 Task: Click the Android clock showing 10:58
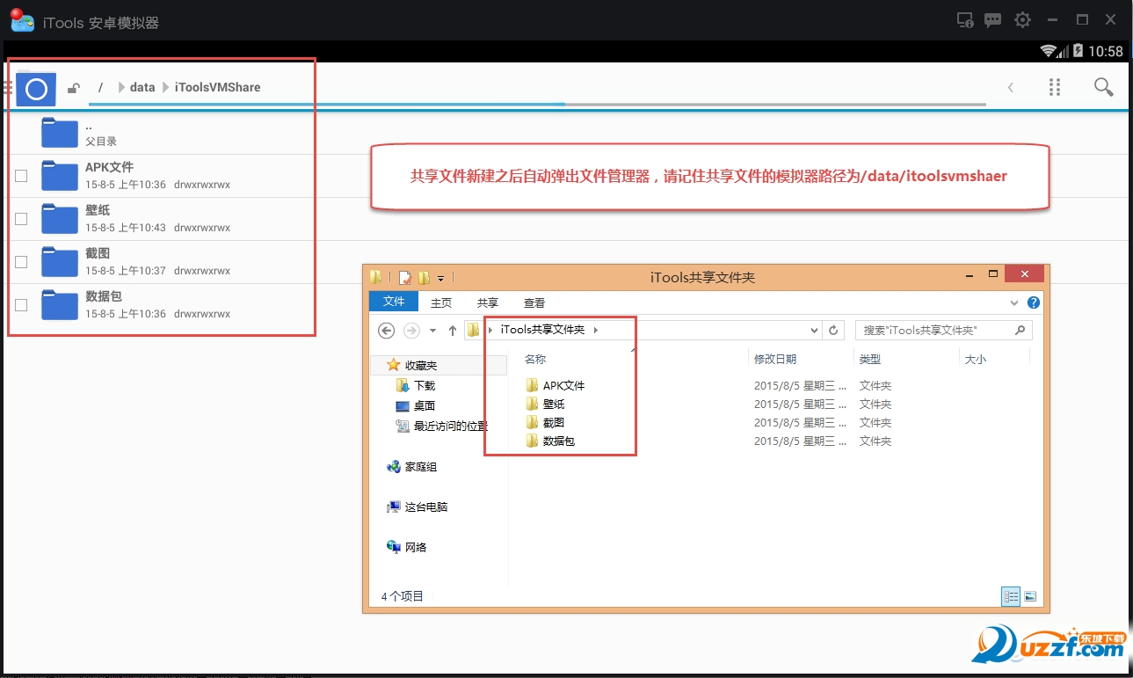1106,51
